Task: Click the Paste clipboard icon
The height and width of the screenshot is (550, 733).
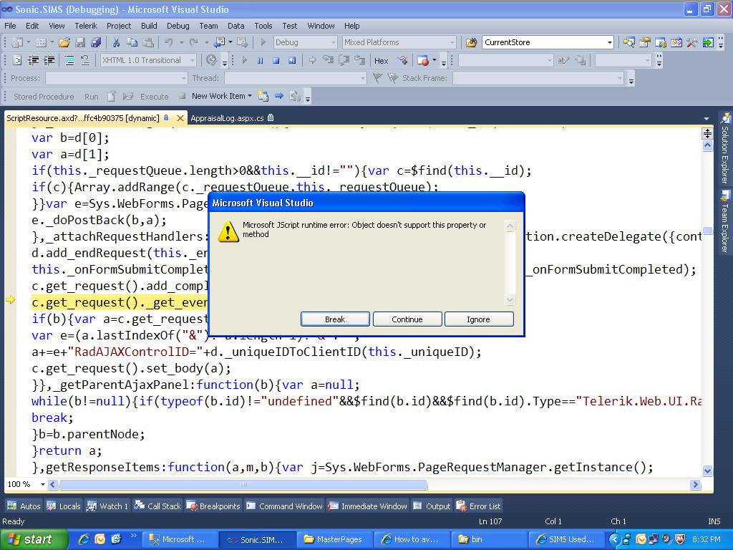Action: tap(148, 42)
